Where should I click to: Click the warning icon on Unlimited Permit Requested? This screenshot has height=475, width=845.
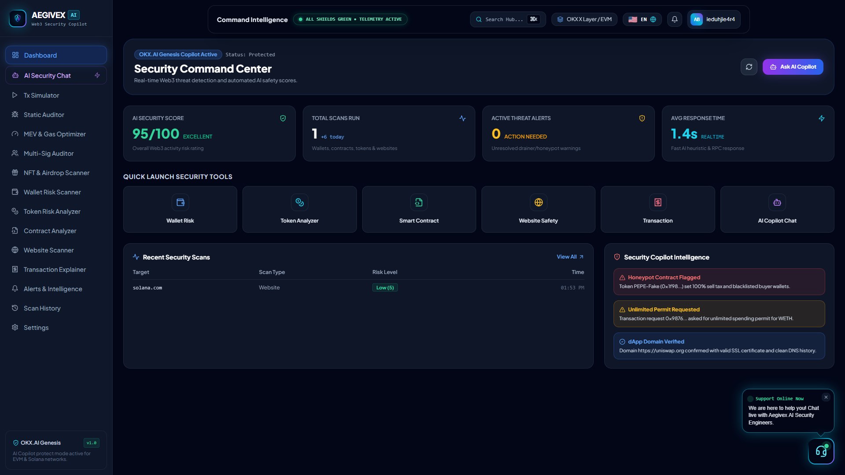point(622,310)
